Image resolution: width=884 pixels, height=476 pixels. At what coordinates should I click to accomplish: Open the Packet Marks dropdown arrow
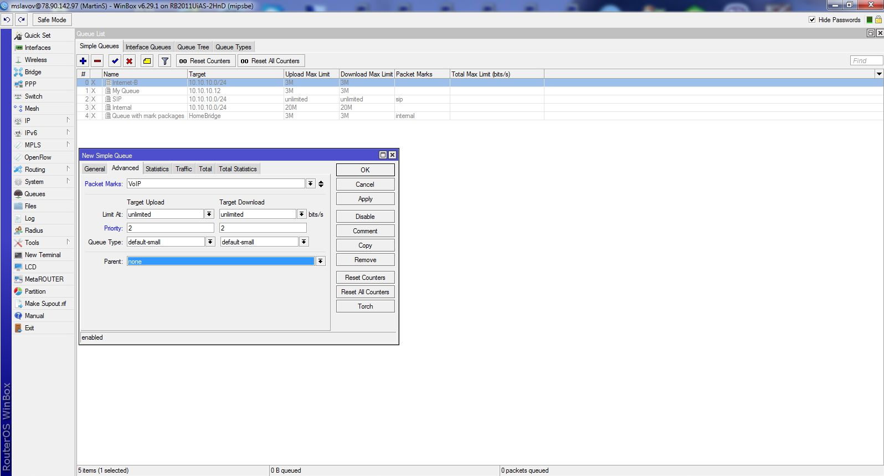[310, 184]
